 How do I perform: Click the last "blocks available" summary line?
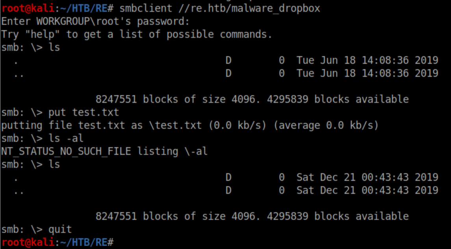pos(252,216)
